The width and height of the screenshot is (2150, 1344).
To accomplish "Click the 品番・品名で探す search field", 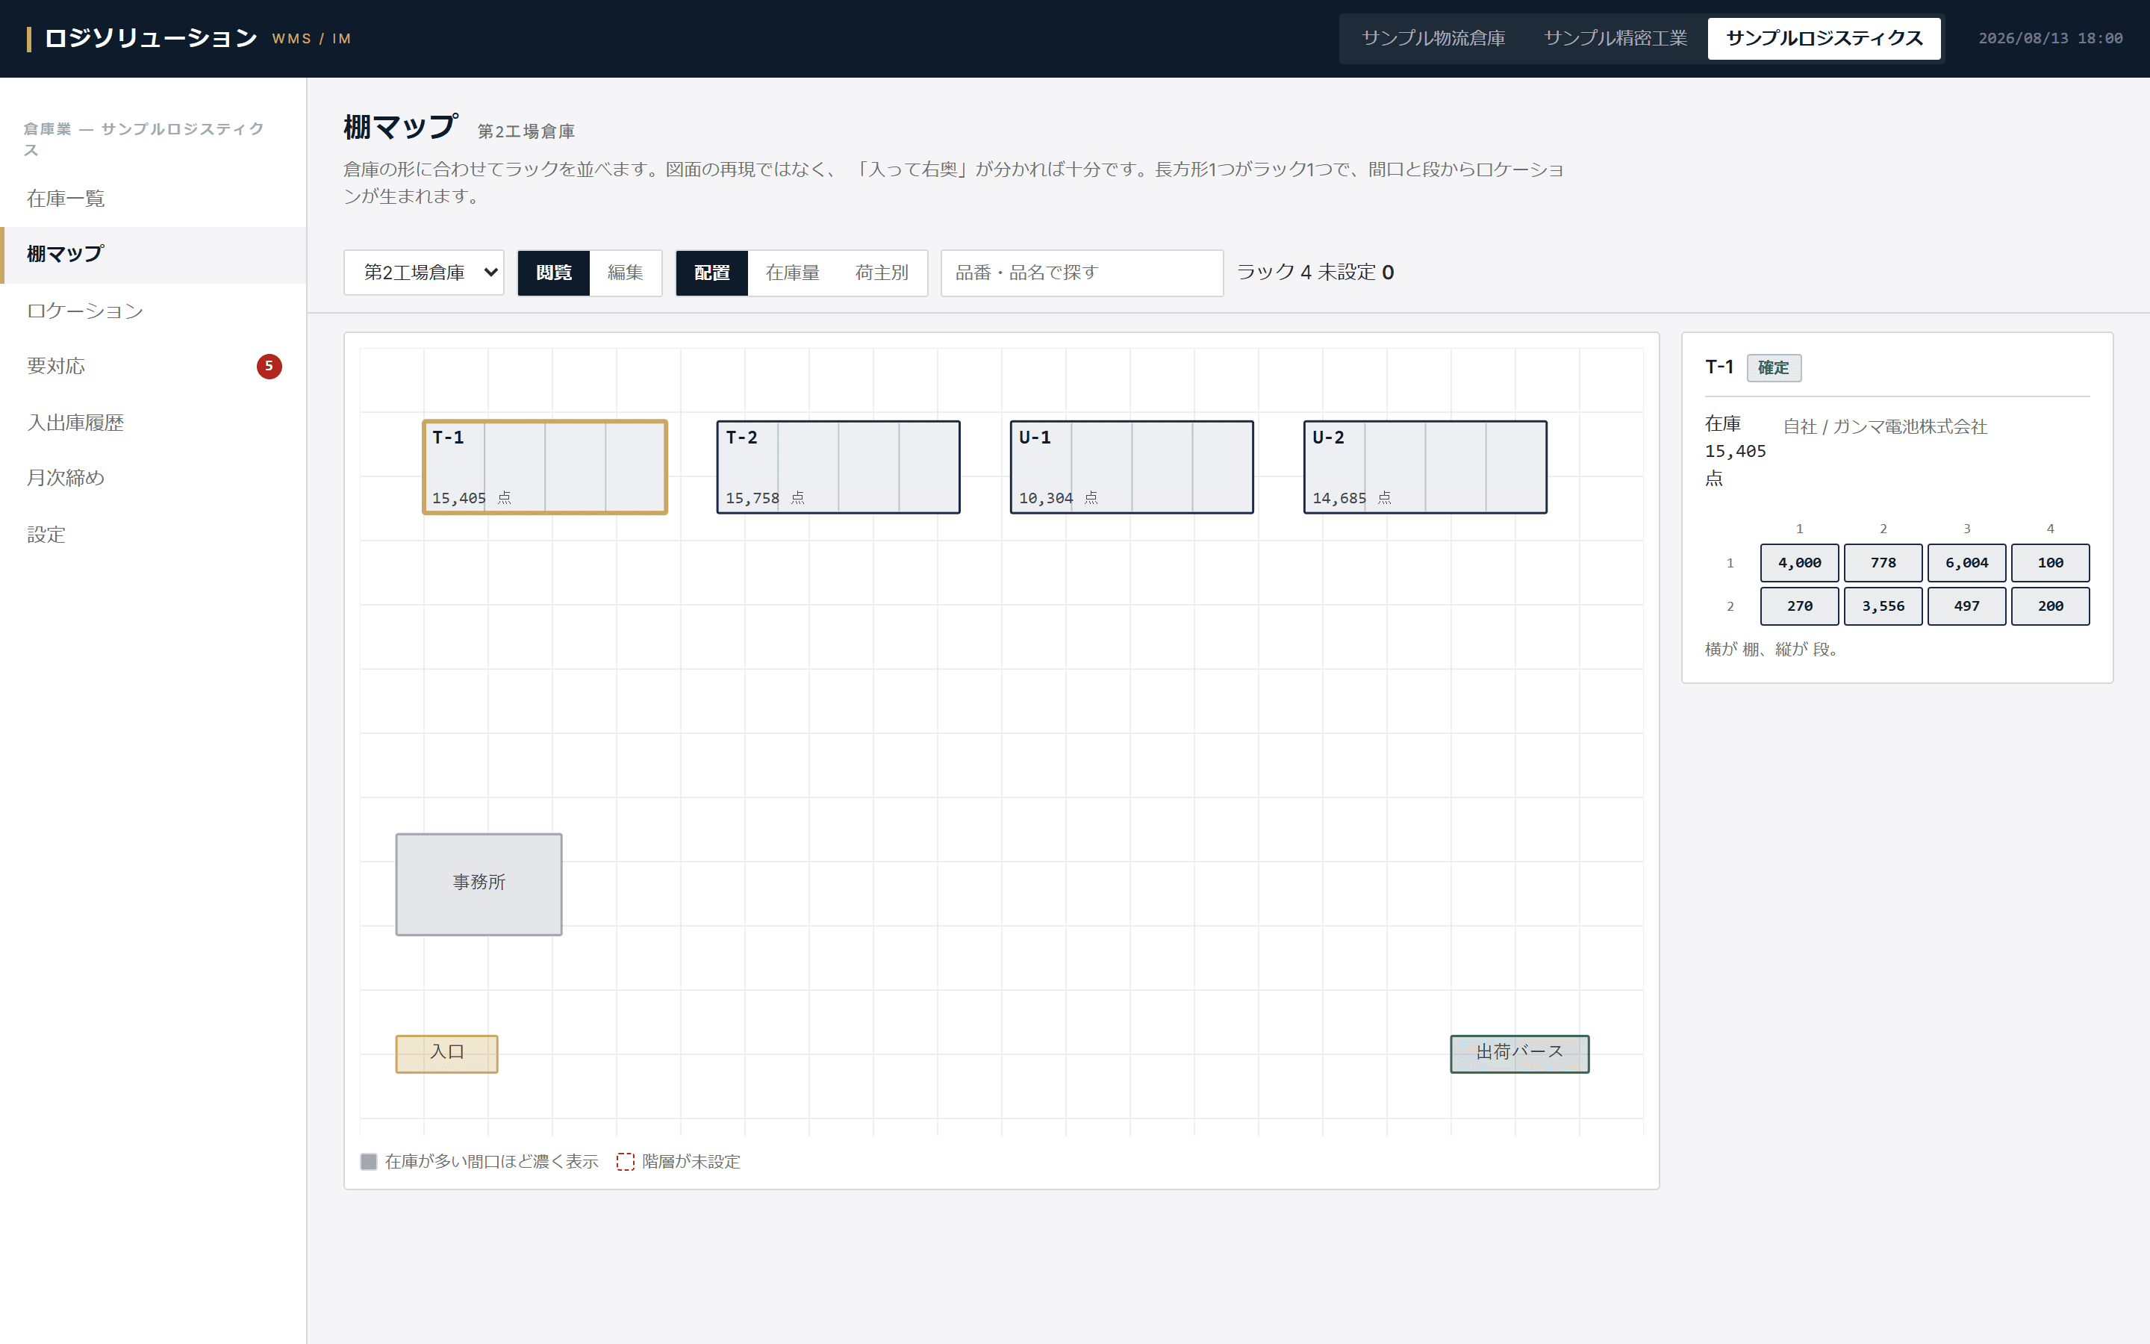I will point(1081,273).
